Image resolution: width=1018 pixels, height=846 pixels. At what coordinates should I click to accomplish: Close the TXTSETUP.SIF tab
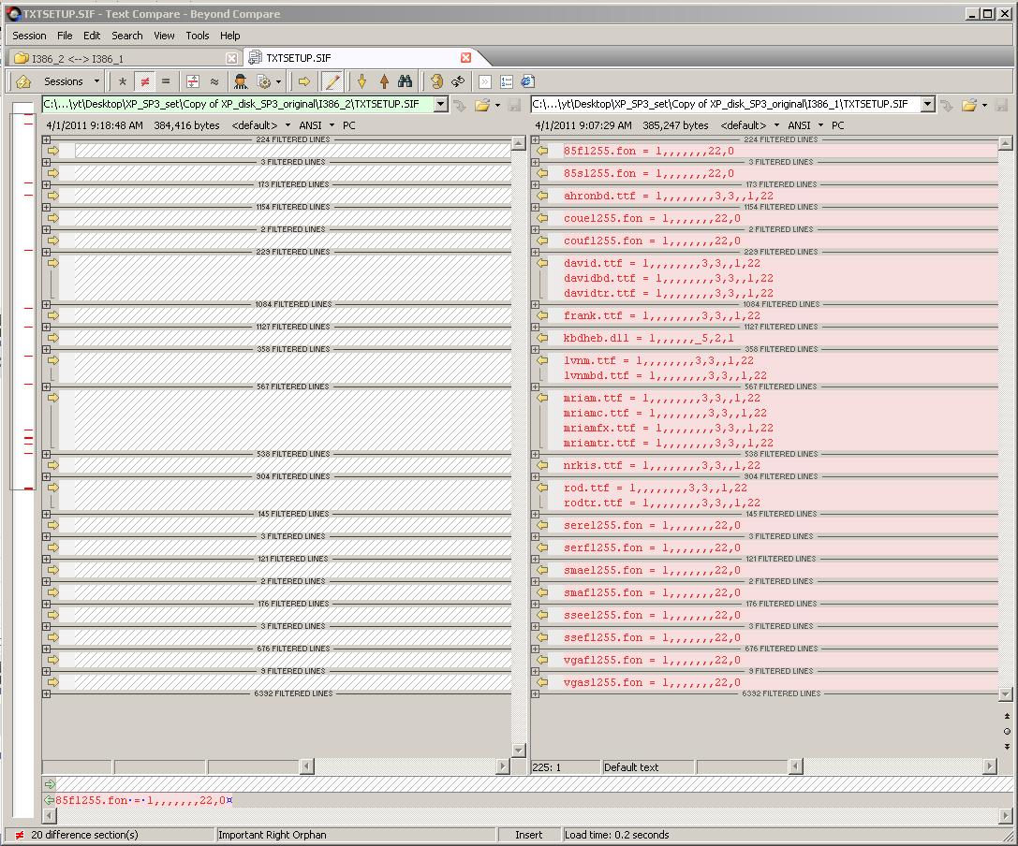pyautogui.click(x=465, y=58)
